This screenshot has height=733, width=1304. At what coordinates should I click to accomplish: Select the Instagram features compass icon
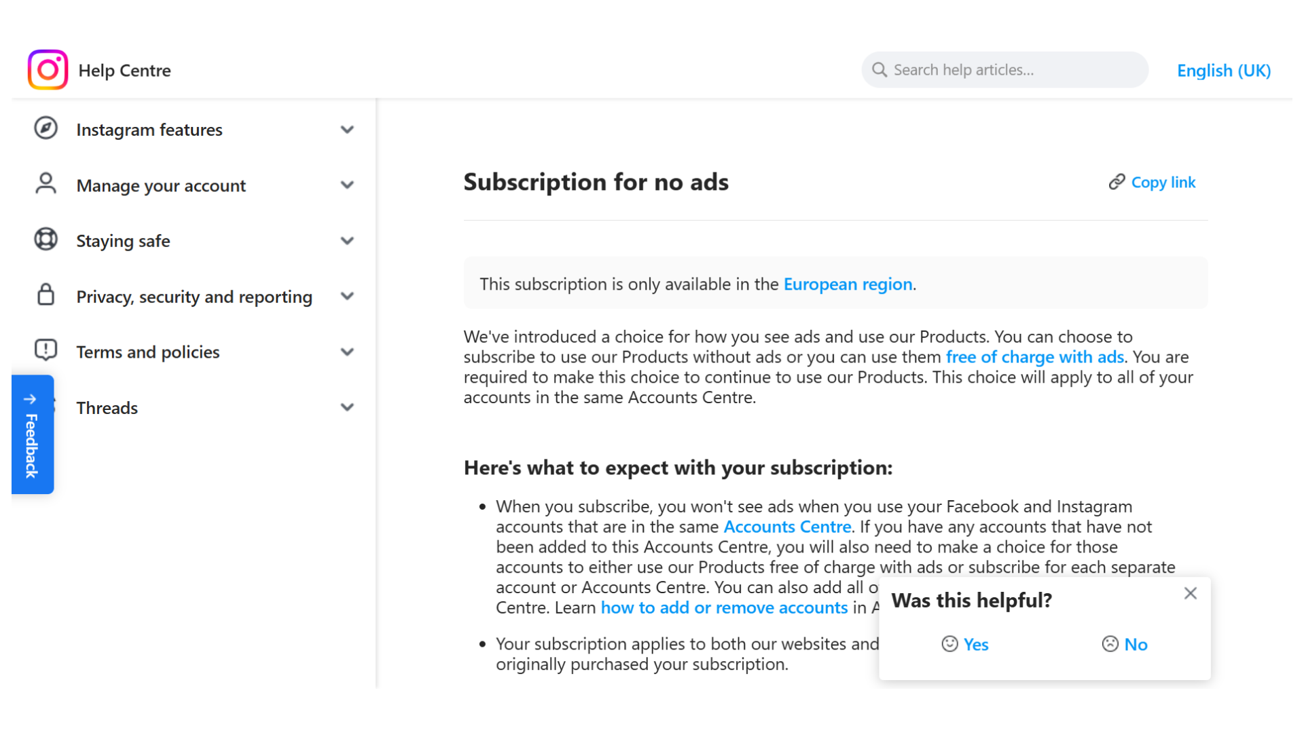(x=46, y=129)
